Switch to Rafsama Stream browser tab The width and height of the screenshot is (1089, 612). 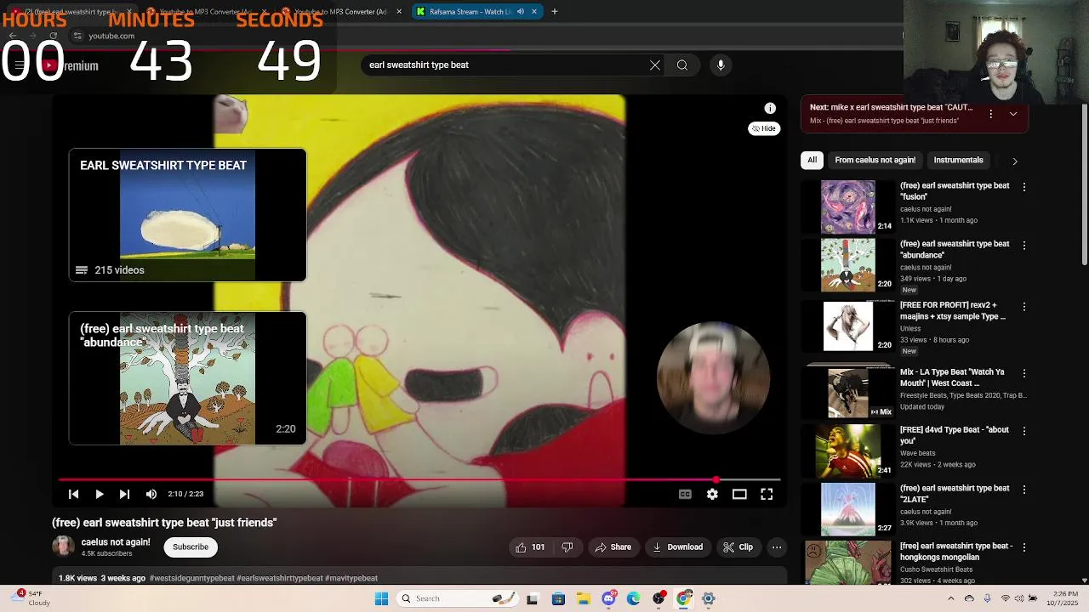click(x=469, y=12)
